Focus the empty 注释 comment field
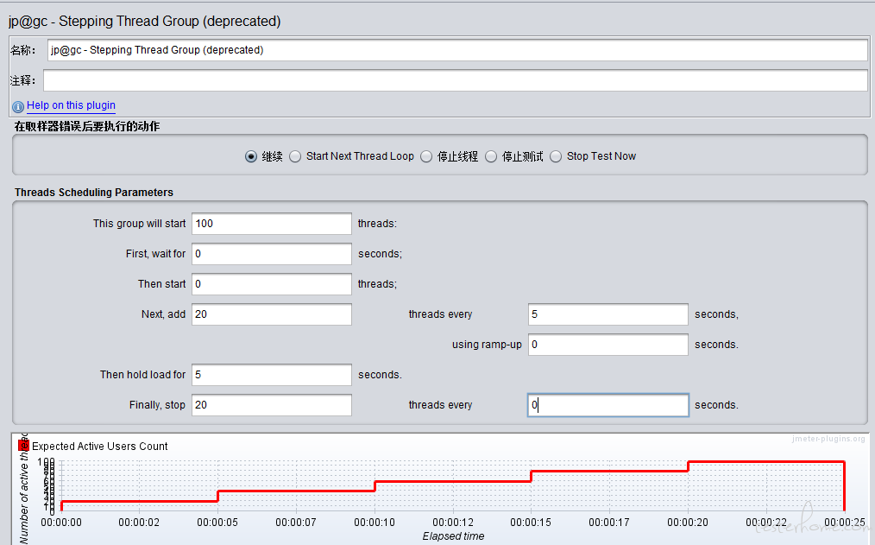This screenshot has height=545, width=875. (455, 80)
